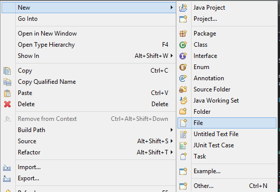Click the new Task icon

[x=183, y=156]
